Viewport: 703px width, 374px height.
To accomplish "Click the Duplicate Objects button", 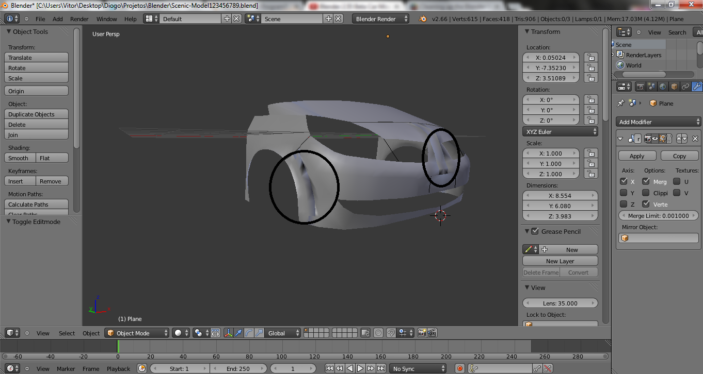I will pos(36,114).
